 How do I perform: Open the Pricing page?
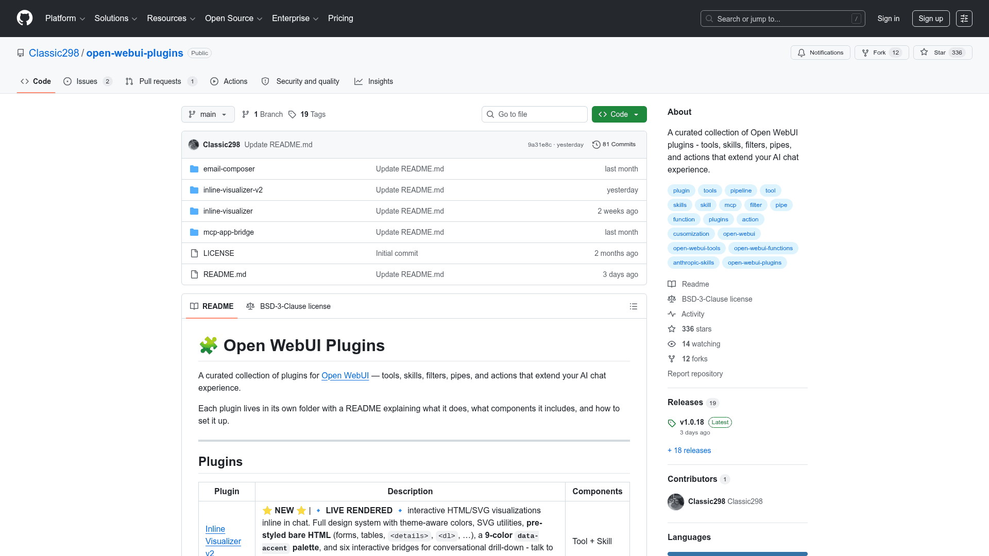(340, 19)
